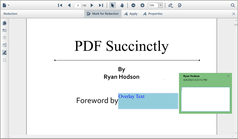The height and width of the screenshot is (139, 238).
Task: Click the page number input field
Action: click(x=78, y=5)
